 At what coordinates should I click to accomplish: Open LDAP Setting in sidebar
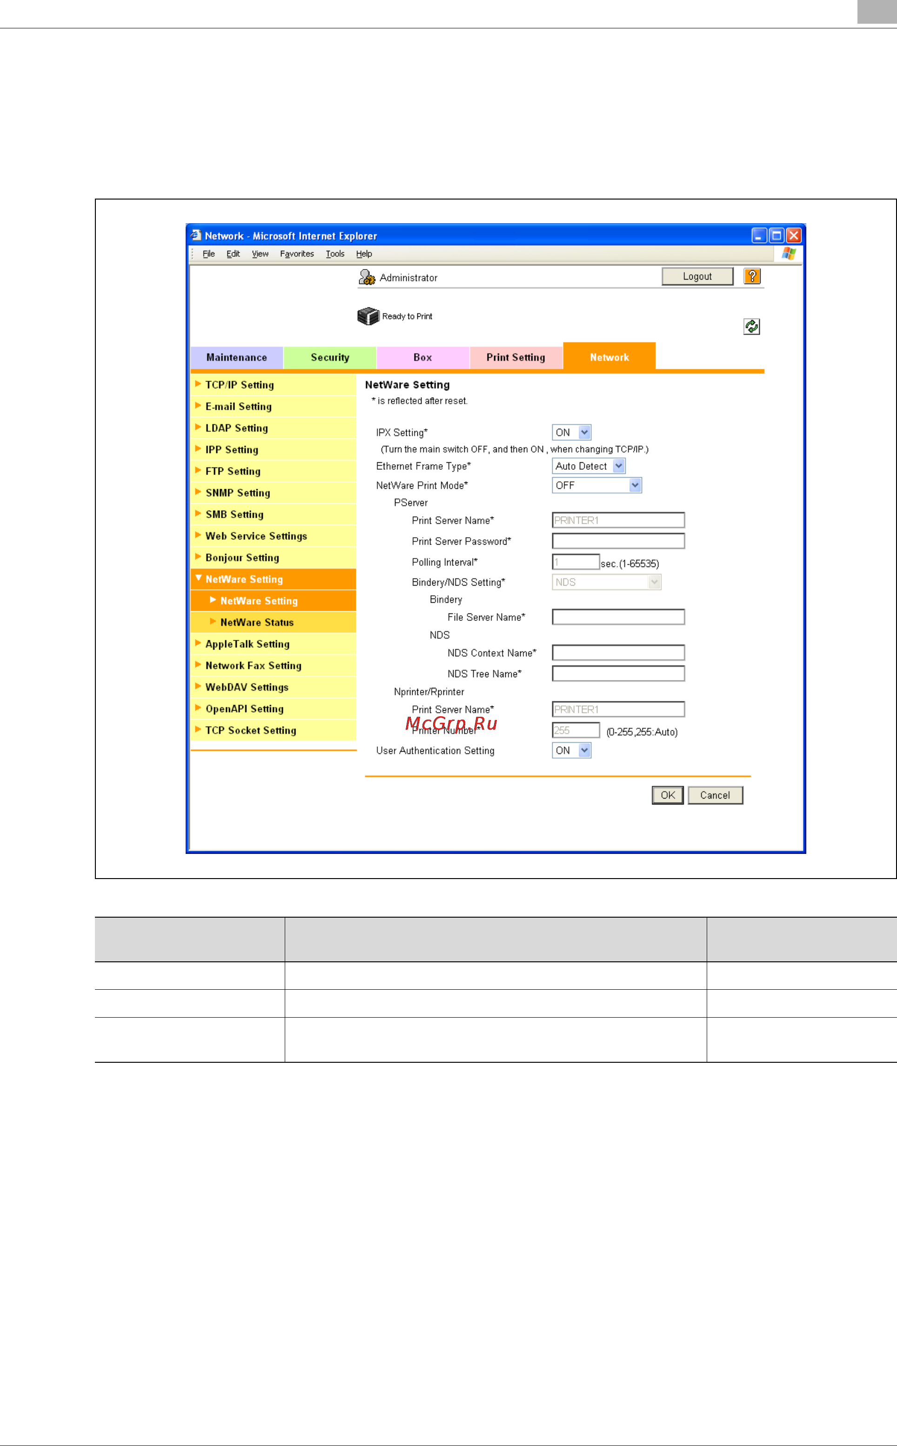(274, 428)
